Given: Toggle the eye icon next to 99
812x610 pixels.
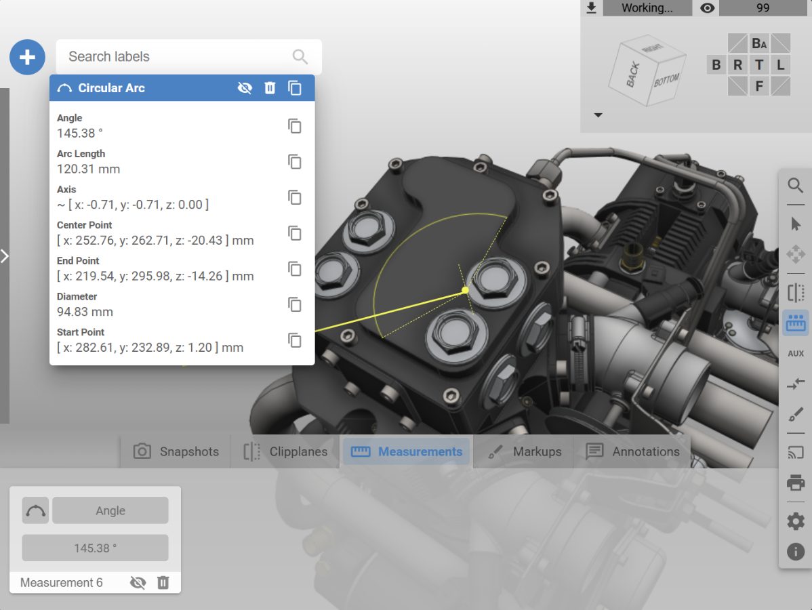Looking at the screenshot, I should pyautogui.click(x=707, y=7).
